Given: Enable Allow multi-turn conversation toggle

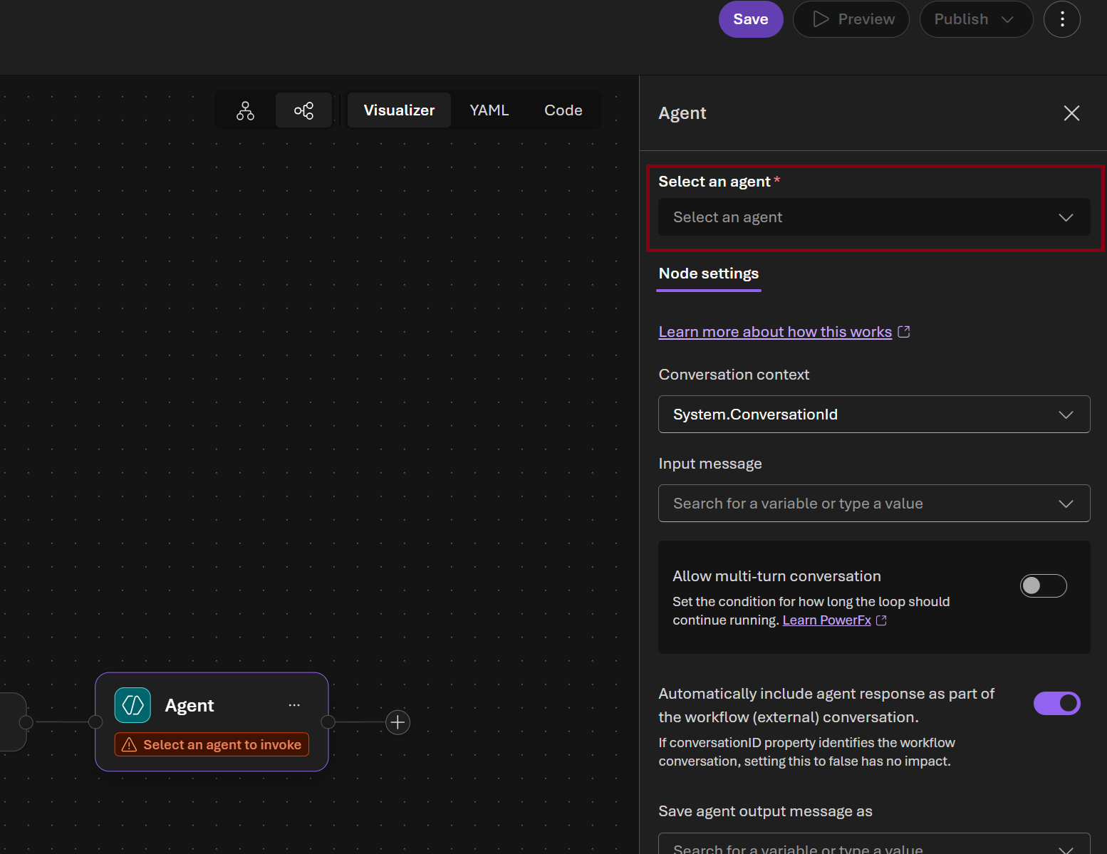Looking at the screenshot, I should (1043, 585).
